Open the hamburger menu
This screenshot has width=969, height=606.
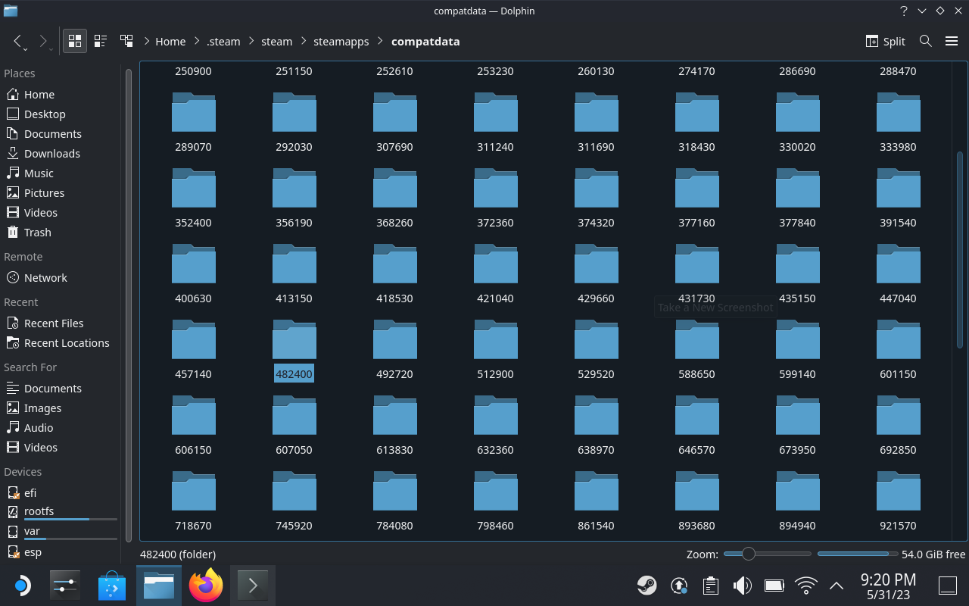point(952,42)
